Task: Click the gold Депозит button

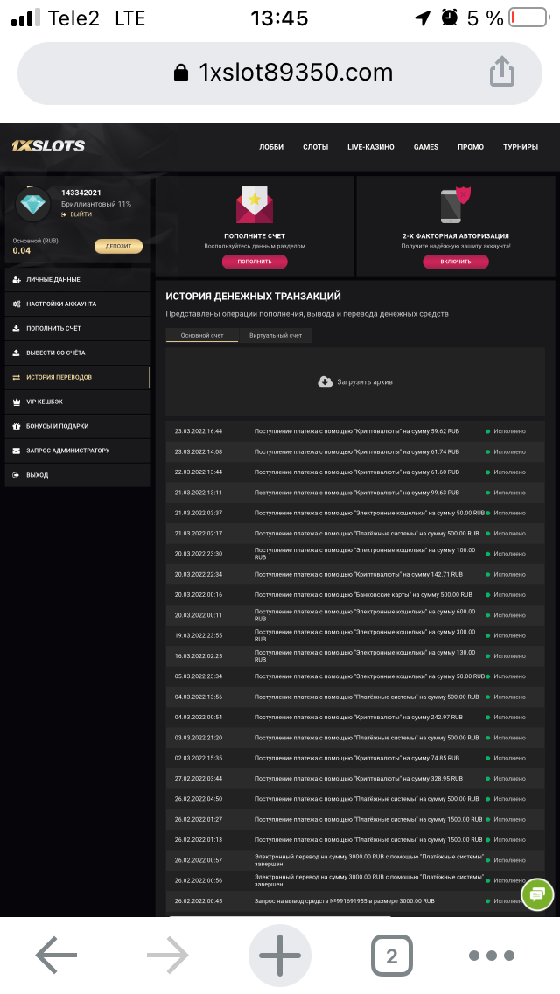Action: coord(119,246)
